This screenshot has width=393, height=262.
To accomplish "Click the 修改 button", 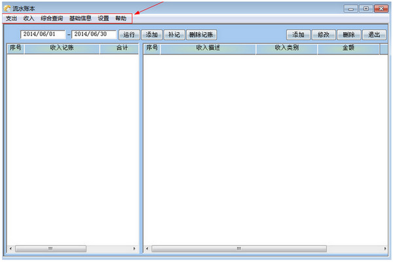I will click(324, 35).
